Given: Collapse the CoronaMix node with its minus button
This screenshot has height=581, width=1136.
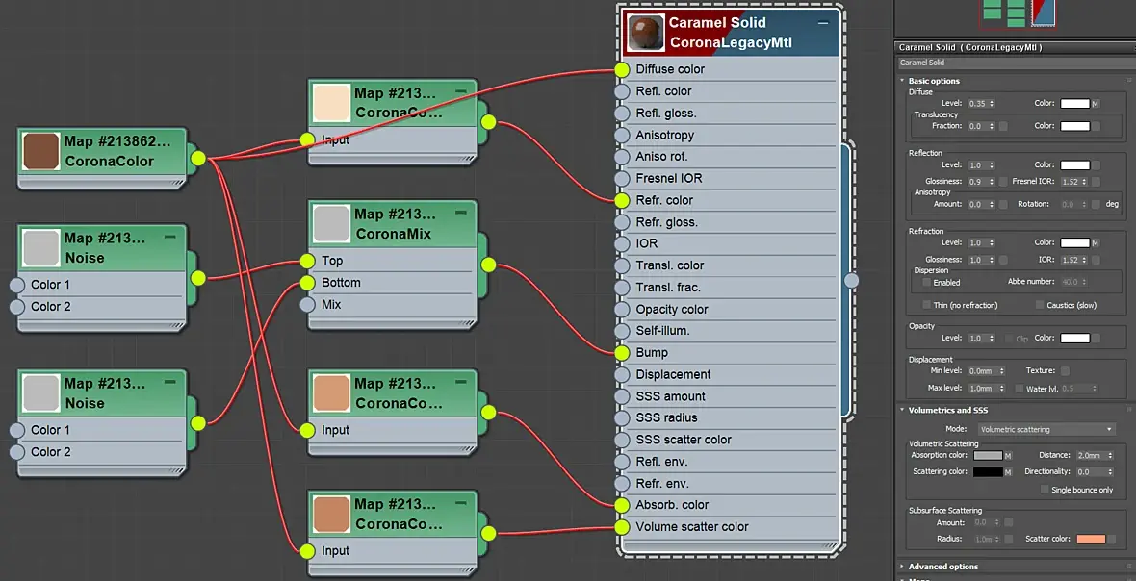Looking at the screenshot, I should click(461, 213).
